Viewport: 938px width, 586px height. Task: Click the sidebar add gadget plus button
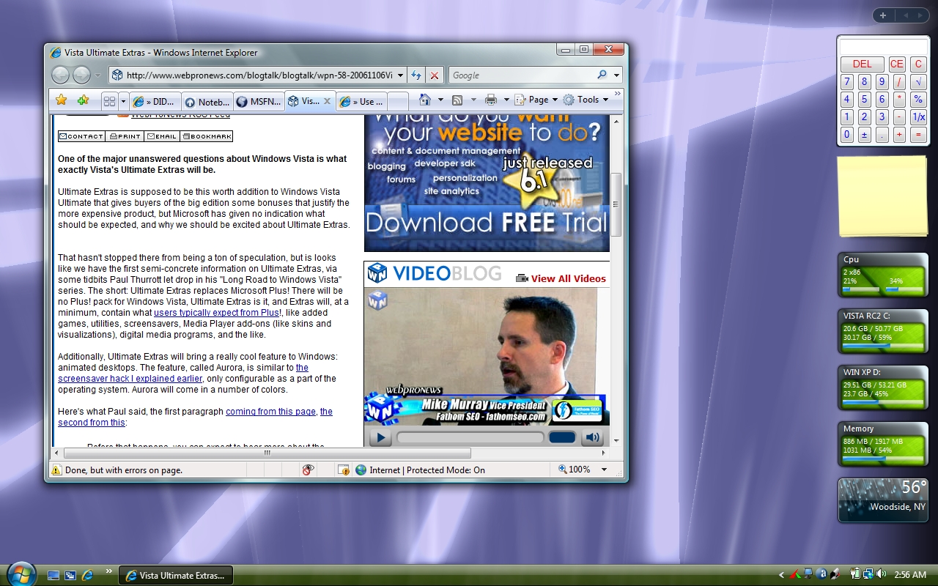coord(882,15)
